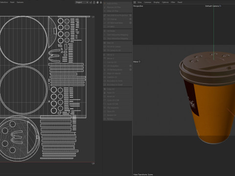Screen dimensions: 235x176
Task: Open the UV Weld and Relax options gear
Action: pyautogui.click(x=130, y=23)
